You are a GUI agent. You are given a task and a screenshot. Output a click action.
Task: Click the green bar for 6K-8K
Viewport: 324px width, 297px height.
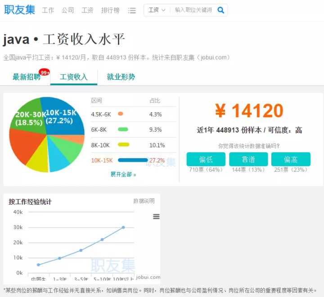pyautogui.click(x=123, y=129)
